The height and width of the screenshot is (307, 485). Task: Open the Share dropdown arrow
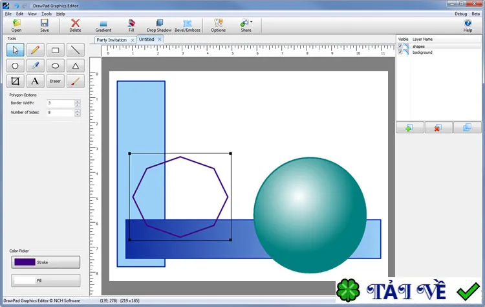pos(252,21)
